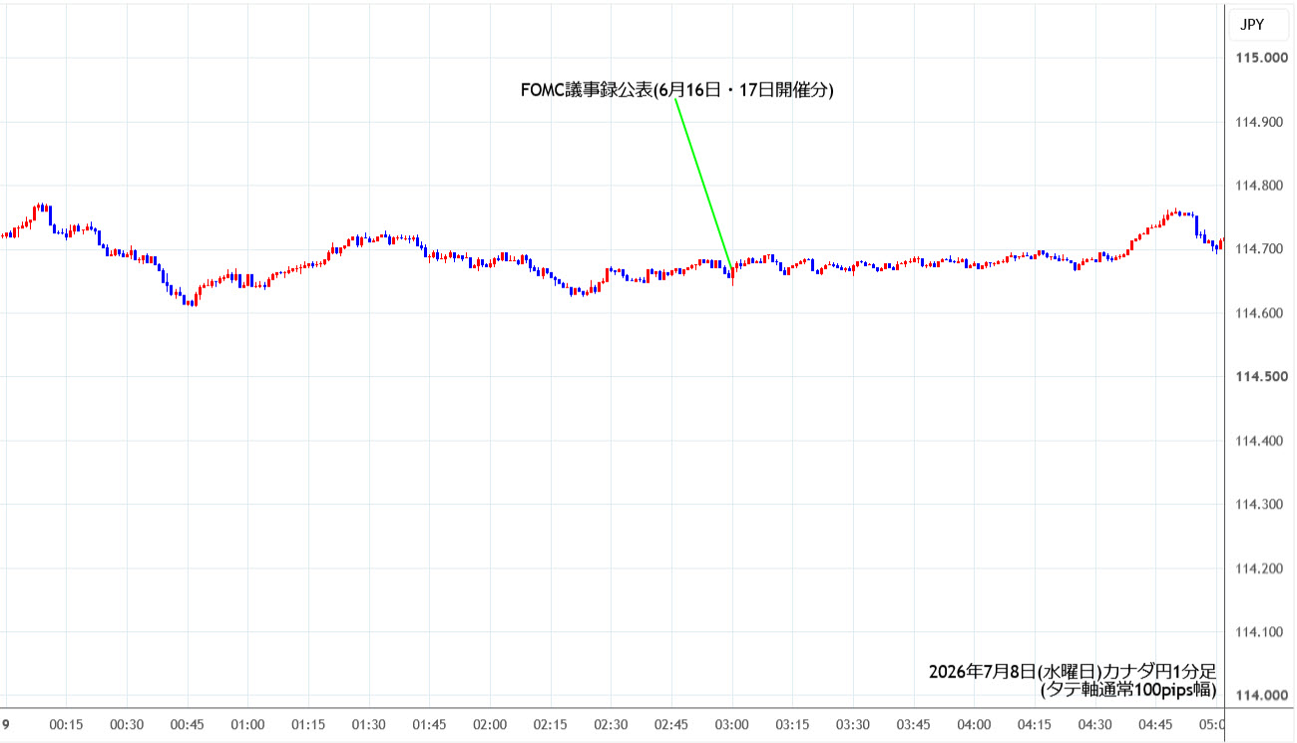Click the FOMC議事録公表 annotation text
This screenshot has width=1297, height=743.
pyautogui.click(x=677, y=90)
